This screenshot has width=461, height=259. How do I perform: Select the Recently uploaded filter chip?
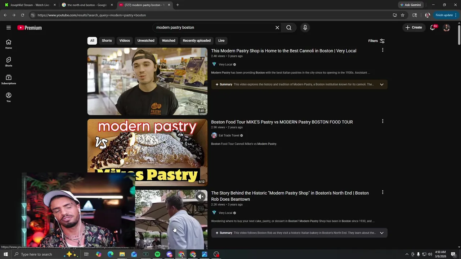coord(197,41)
